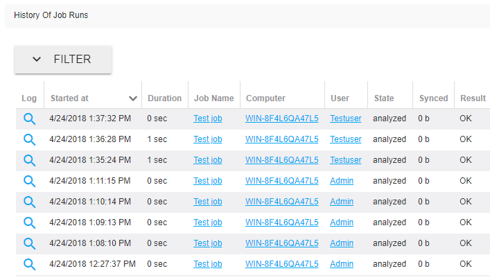The height and width of the screenshot is (280, 490).
Task: Show log for 1:10:14 PM run
Action: tap(29, 202)
